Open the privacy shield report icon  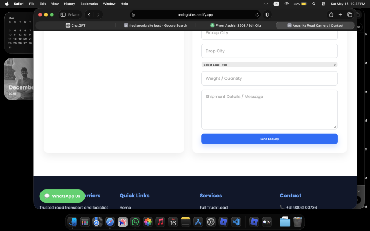tap(267, 14)
